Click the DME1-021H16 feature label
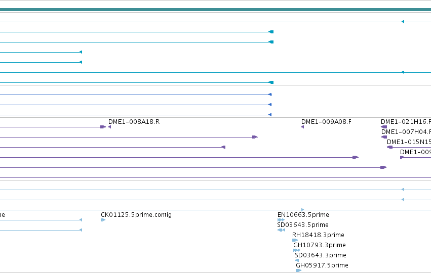The width and height of the screenshot is (431, 273). [x=406, y=121]
